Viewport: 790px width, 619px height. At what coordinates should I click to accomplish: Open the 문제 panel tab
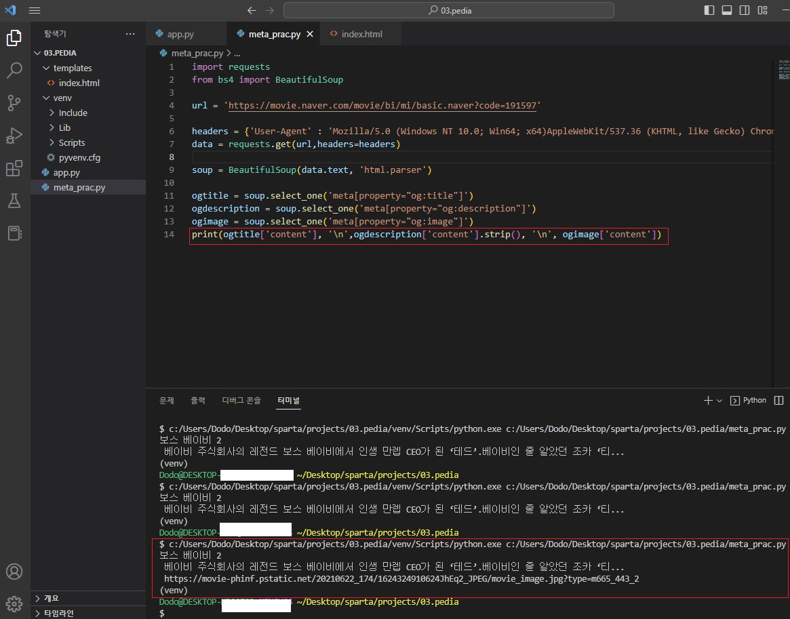coord(167,401)
